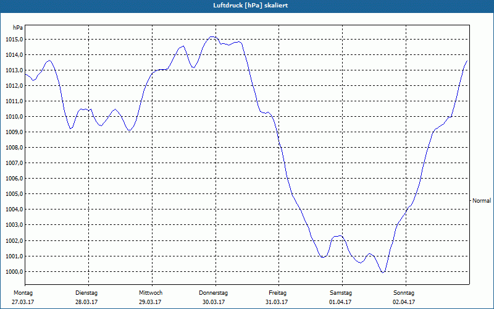Click the date 28.03.17
This screenshot has height=309, width=494.
click(x=86, y=302)
